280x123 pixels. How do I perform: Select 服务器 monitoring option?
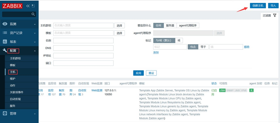170,25
